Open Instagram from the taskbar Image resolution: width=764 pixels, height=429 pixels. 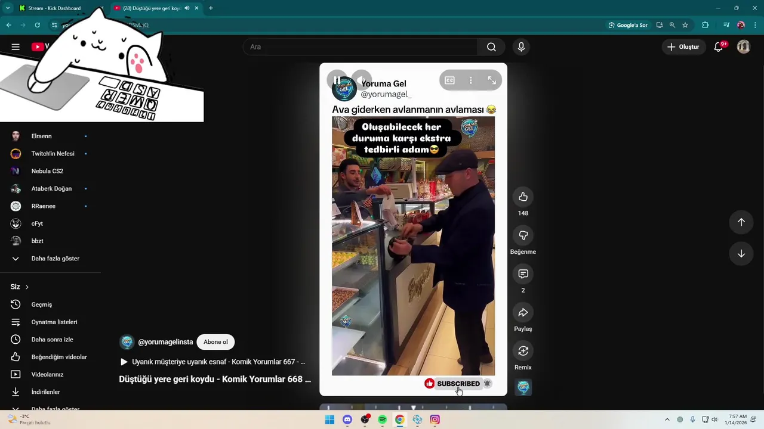[x=435, y=419]
